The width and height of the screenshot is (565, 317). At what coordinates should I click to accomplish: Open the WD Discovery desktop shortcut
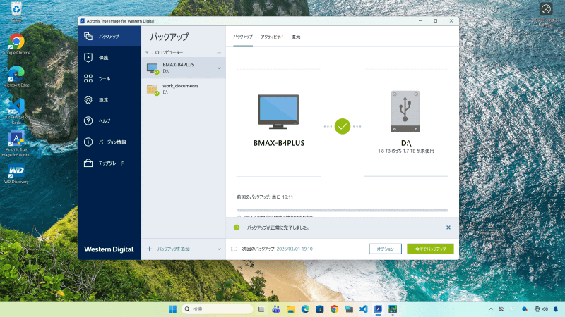(x=16, y=174)
